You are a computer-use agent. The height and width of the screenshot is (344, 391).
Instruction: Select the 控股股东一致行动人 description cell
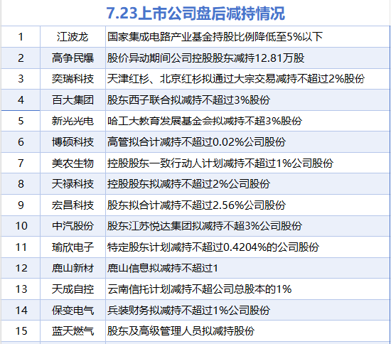pos(247,163)
